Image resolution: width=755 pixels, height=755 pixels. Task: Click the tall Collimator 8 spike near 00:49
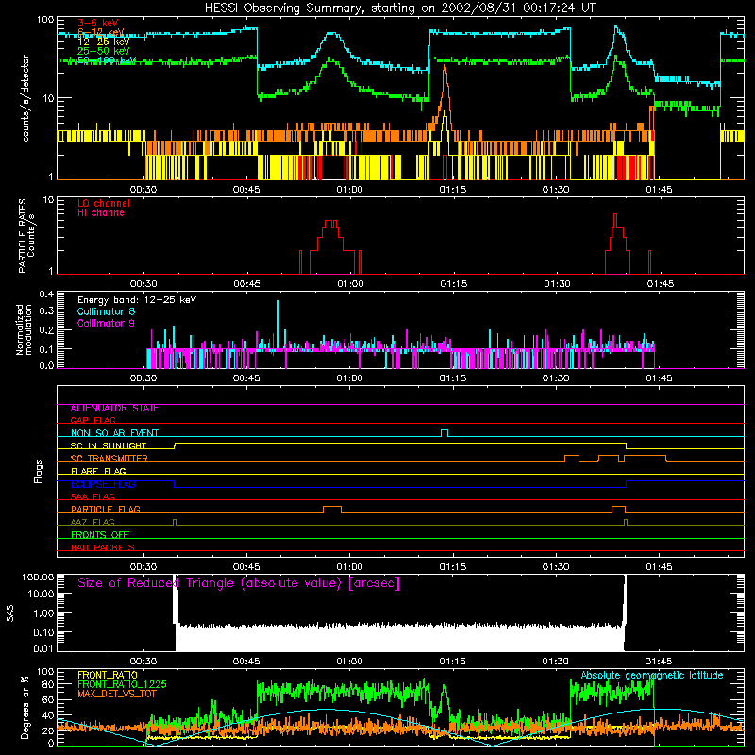tap(278, 323)
